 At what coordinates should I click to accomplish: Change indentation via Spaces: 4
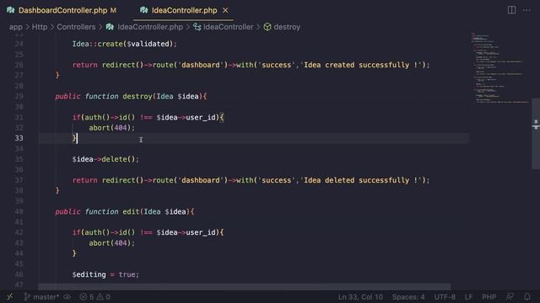pyautogui.click(x=408, y=297)
